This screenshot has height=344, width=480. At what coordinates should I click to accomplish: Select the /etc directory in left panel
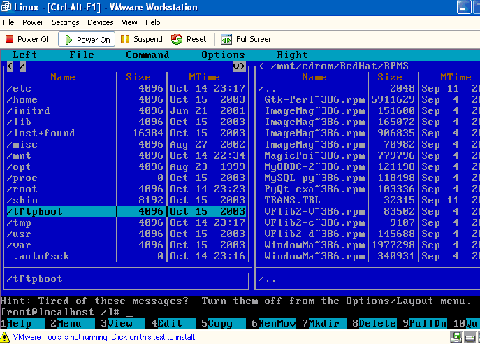point(20,89)
